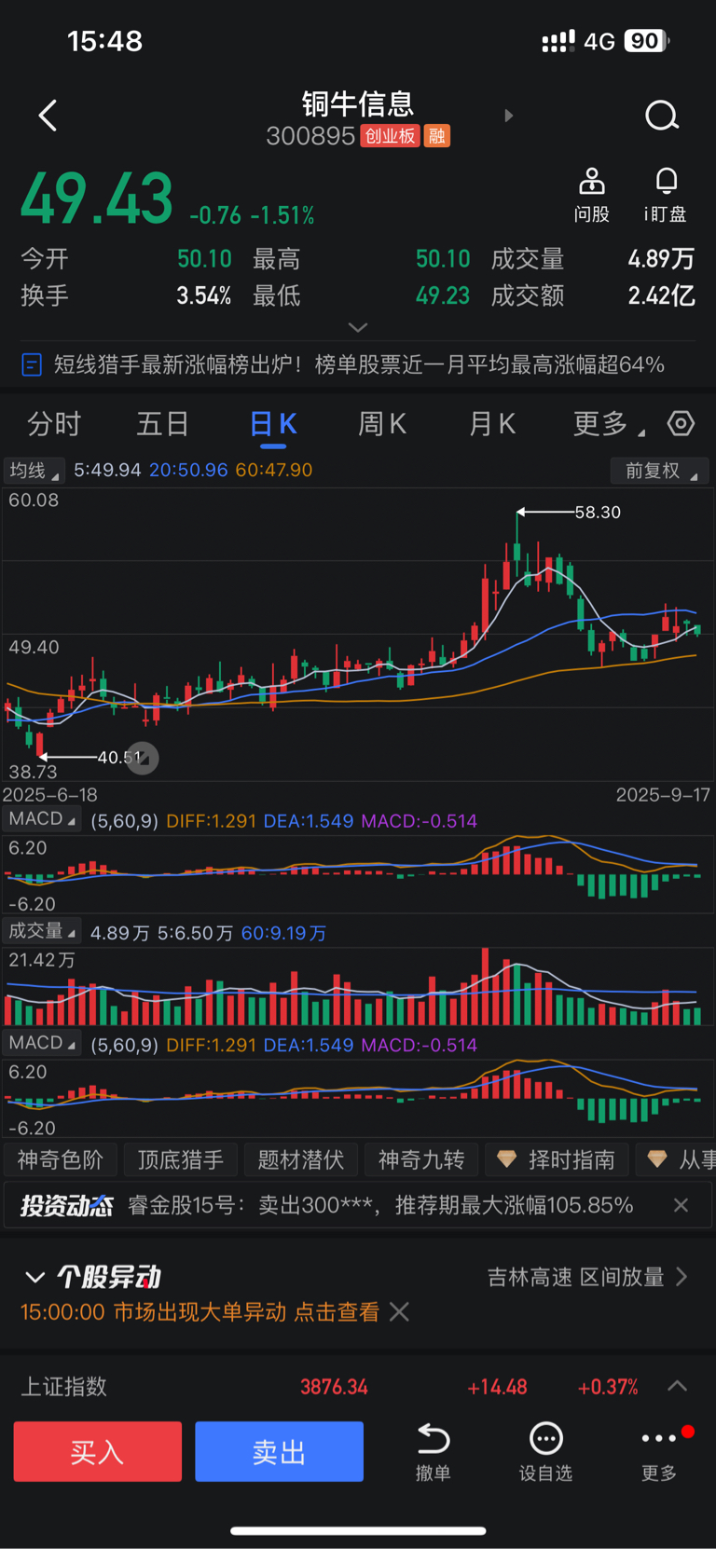The width and height of the screenshot is (716, 1549).
Task: Select the 题材潜伏 indicator
Action: pos(301,1159)
